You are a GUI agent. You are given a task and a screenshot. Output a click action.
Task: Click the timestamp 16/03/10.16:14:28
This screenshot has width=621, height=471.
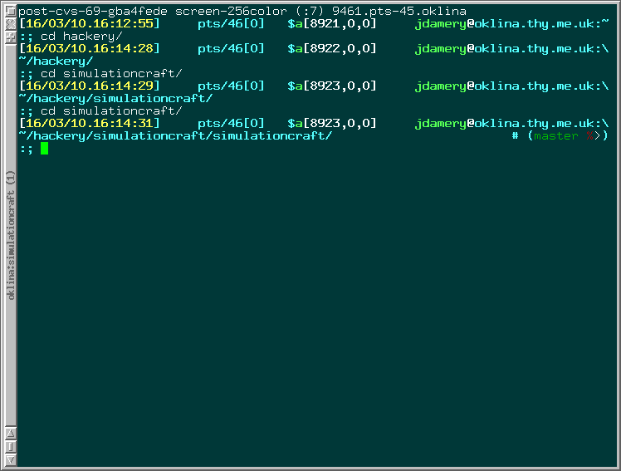coord(90,48)
